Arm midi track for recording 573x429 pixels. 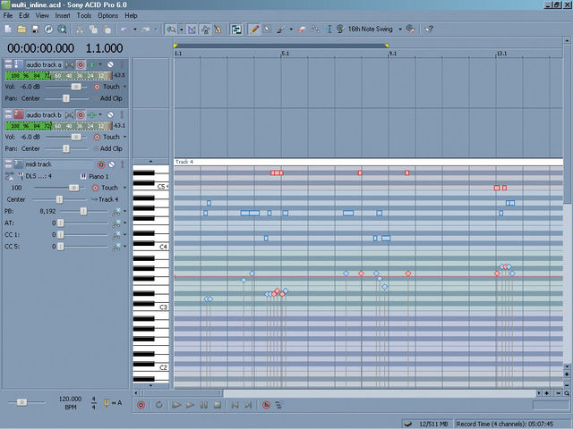101,164
